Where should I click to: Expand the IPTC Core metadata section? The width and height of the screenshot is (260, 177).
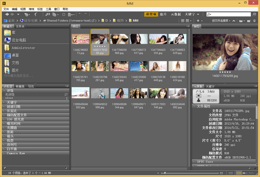pos(206,162)
